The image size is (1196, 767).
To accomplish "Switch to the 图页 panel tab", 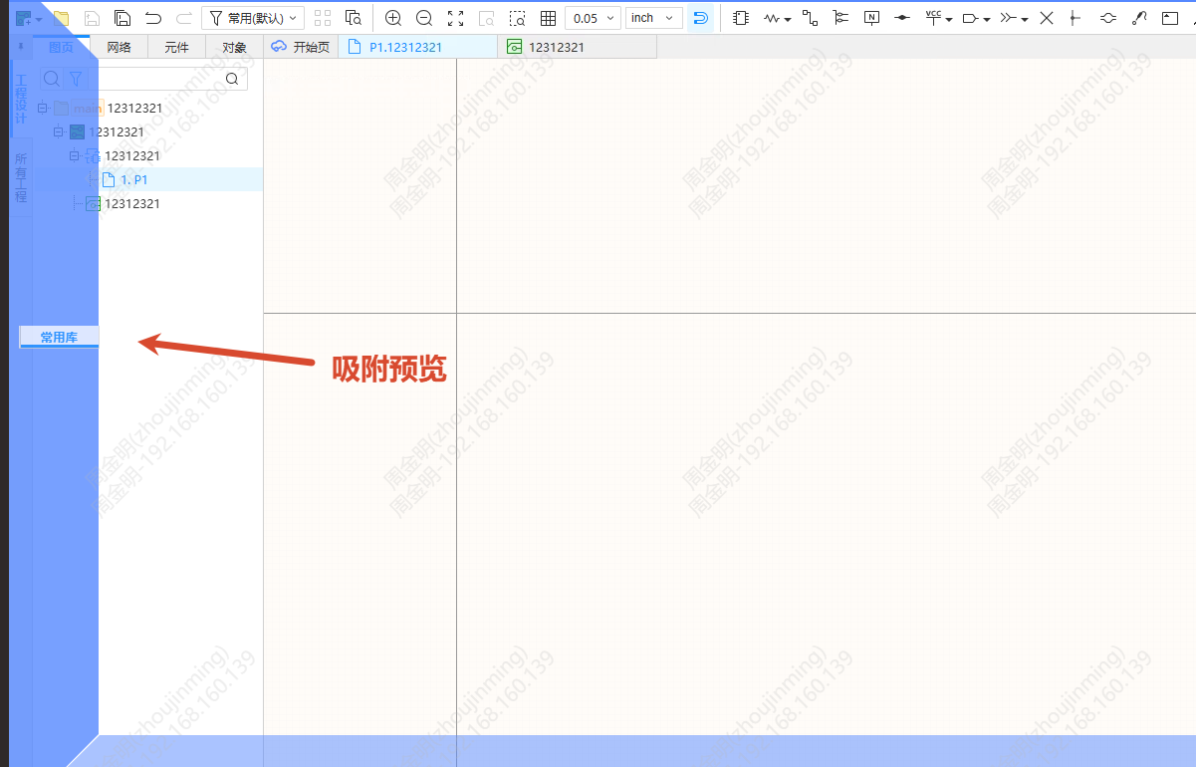I will (62, 47).
